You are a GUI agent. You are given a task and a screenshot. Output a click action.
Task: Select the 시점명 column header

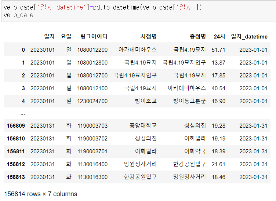(x=149, y=36)
